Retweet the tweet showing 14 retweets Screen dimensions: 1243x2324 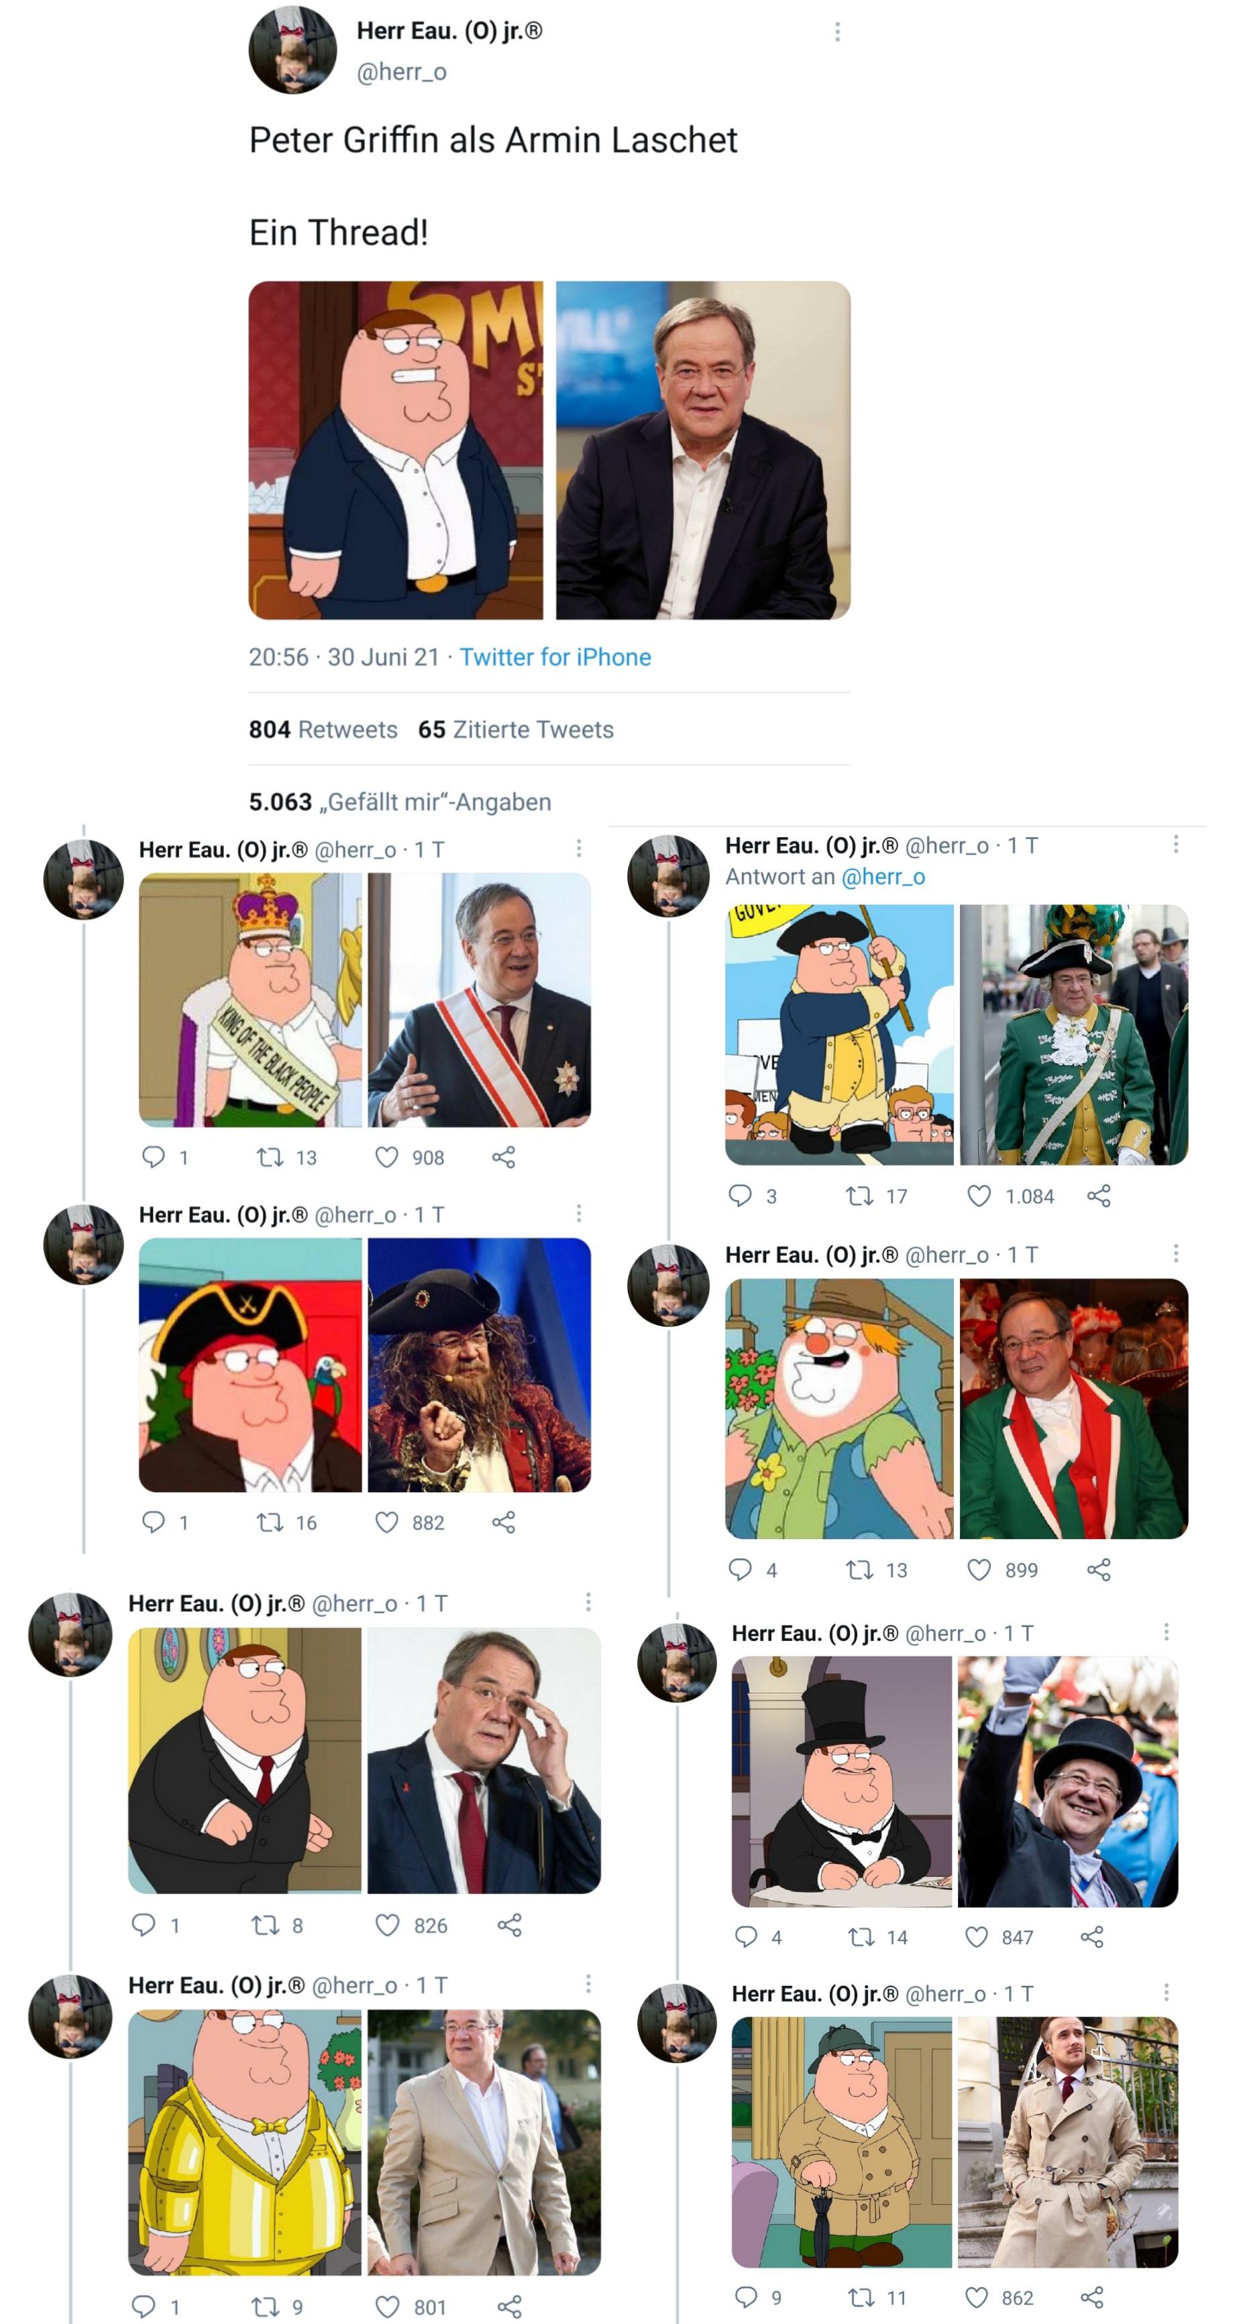(861, 1936)
